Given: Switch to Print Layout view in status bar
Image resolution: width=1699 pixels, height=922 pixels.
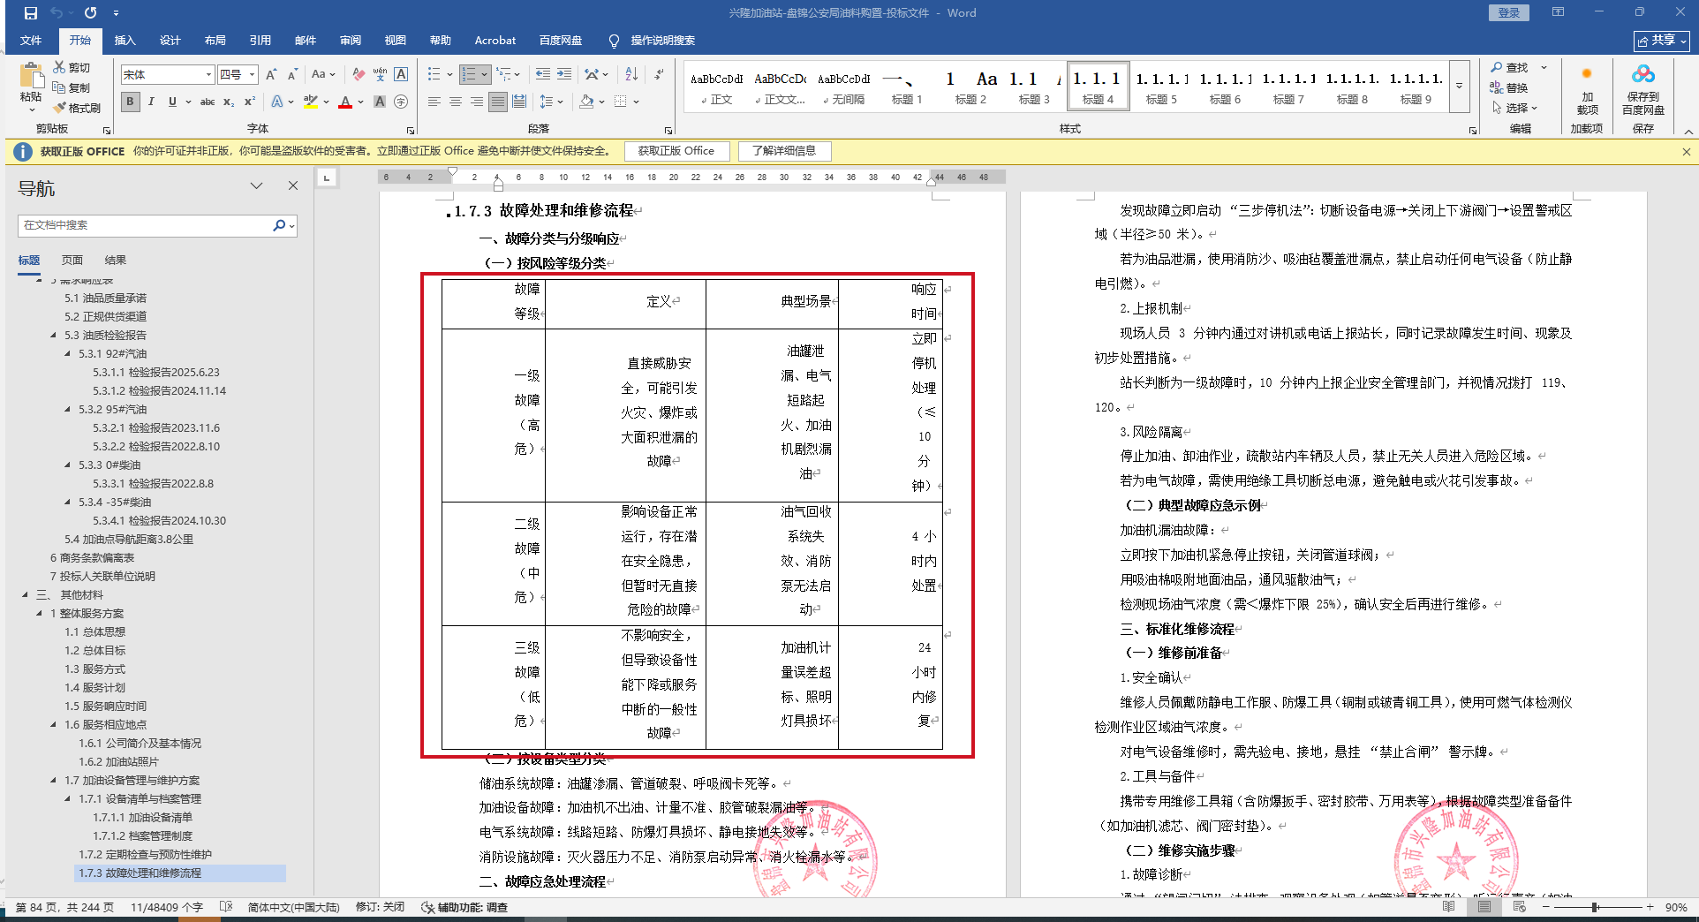Looking at the screenshot, I should (1484, 907).
